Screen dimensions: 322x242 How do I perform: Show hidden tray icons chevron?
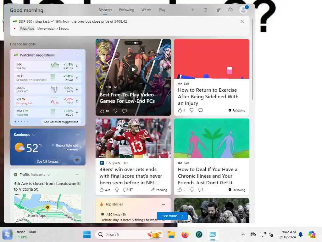243,234
